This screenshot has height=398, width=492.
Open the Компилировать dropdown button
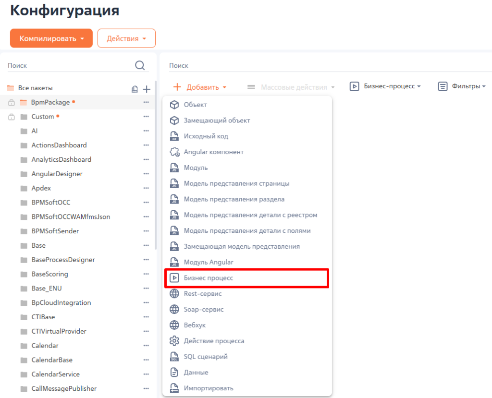click(51, 38)
